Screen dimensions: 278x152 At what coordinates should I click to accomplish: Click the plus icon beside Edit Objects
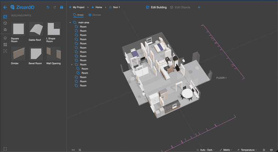tap(199, 7)
